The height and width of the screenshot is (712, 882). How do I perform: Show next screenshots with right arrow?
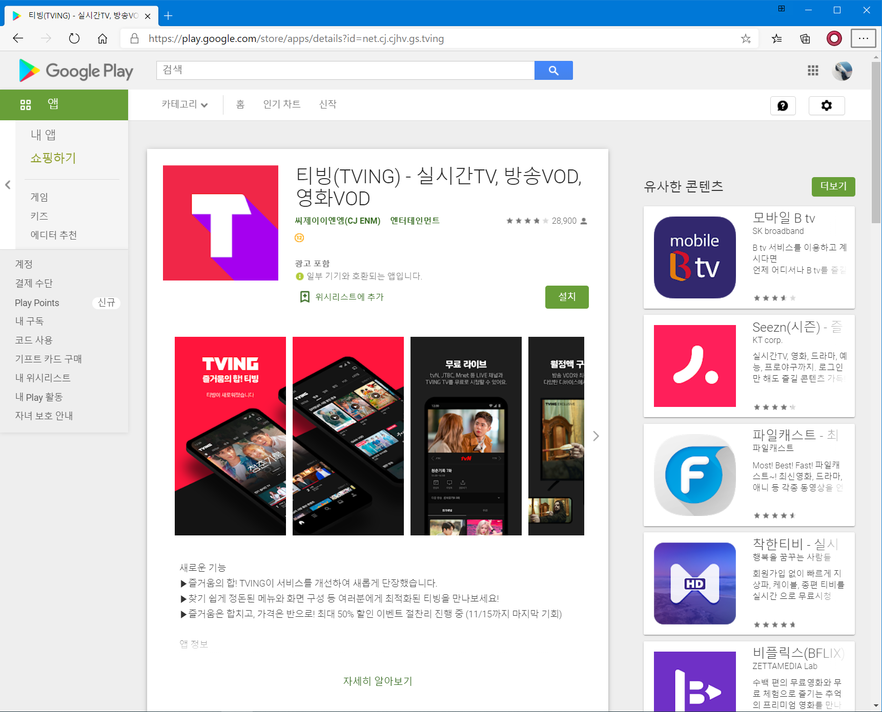pyautogui.click(x=596, y=436)
